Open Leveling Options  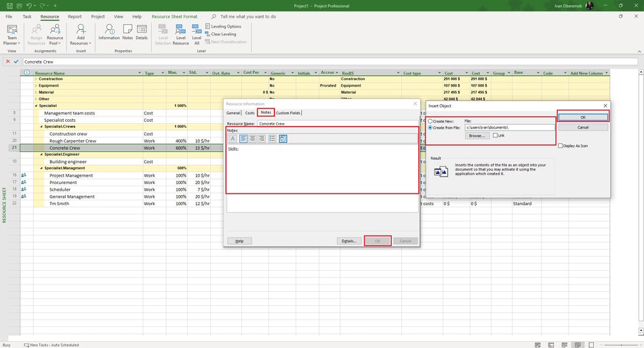pos(223,26)
